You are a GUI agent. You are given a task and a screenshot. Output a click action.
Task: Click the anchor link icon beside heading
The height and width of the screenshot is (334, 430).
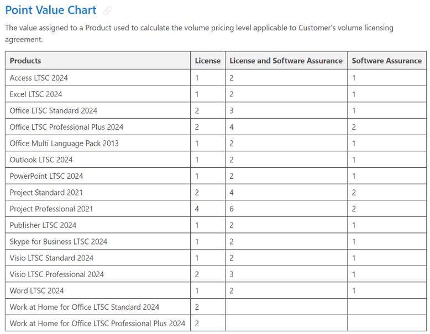108,11
